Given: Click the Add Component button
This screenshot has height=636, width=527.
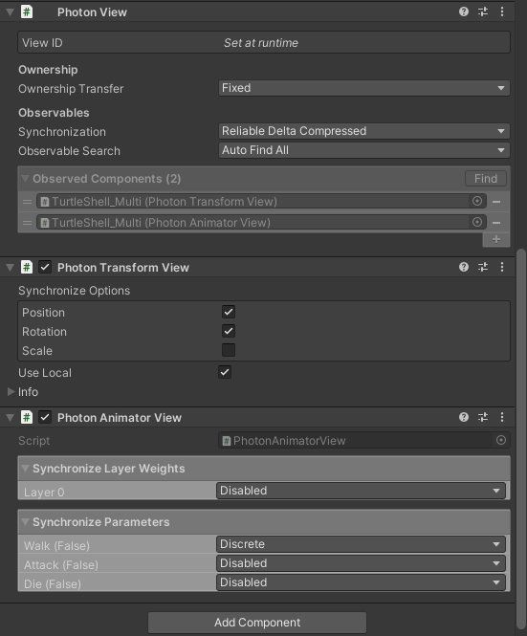Looking at the screenshot, I should tap(257, 623).
